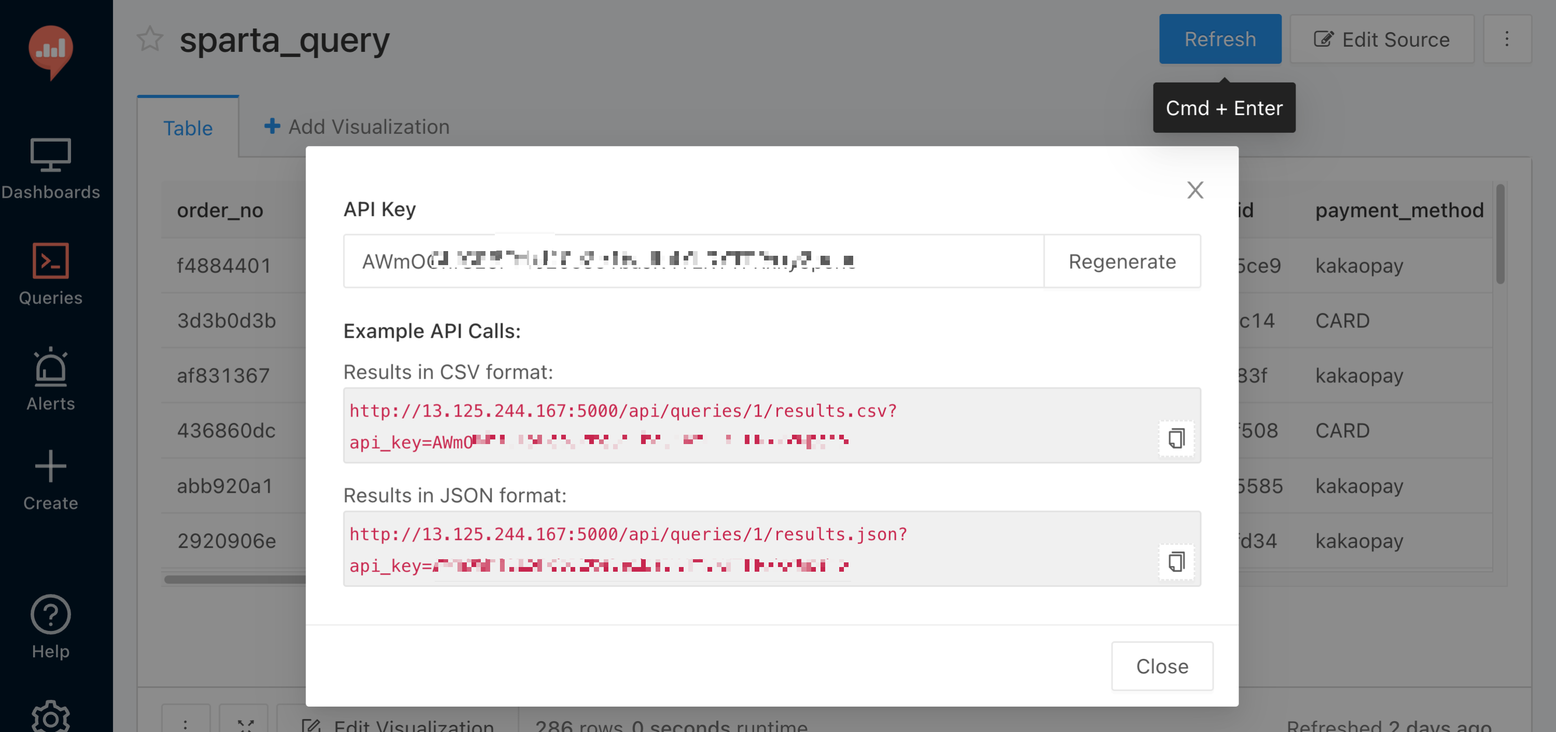1556x732 pixels.
Task: Click the table's vertical scrollbar
Action: pos(1500,236)
